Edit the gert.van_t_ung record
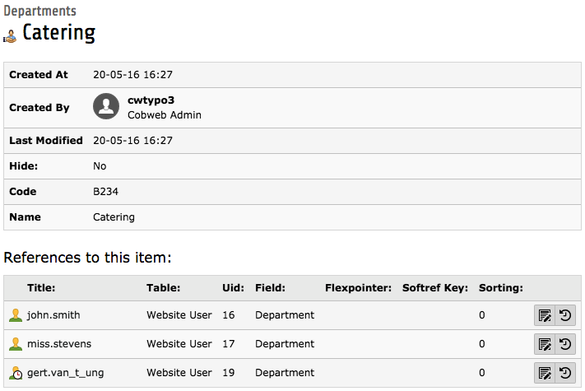 pos(545,373)
